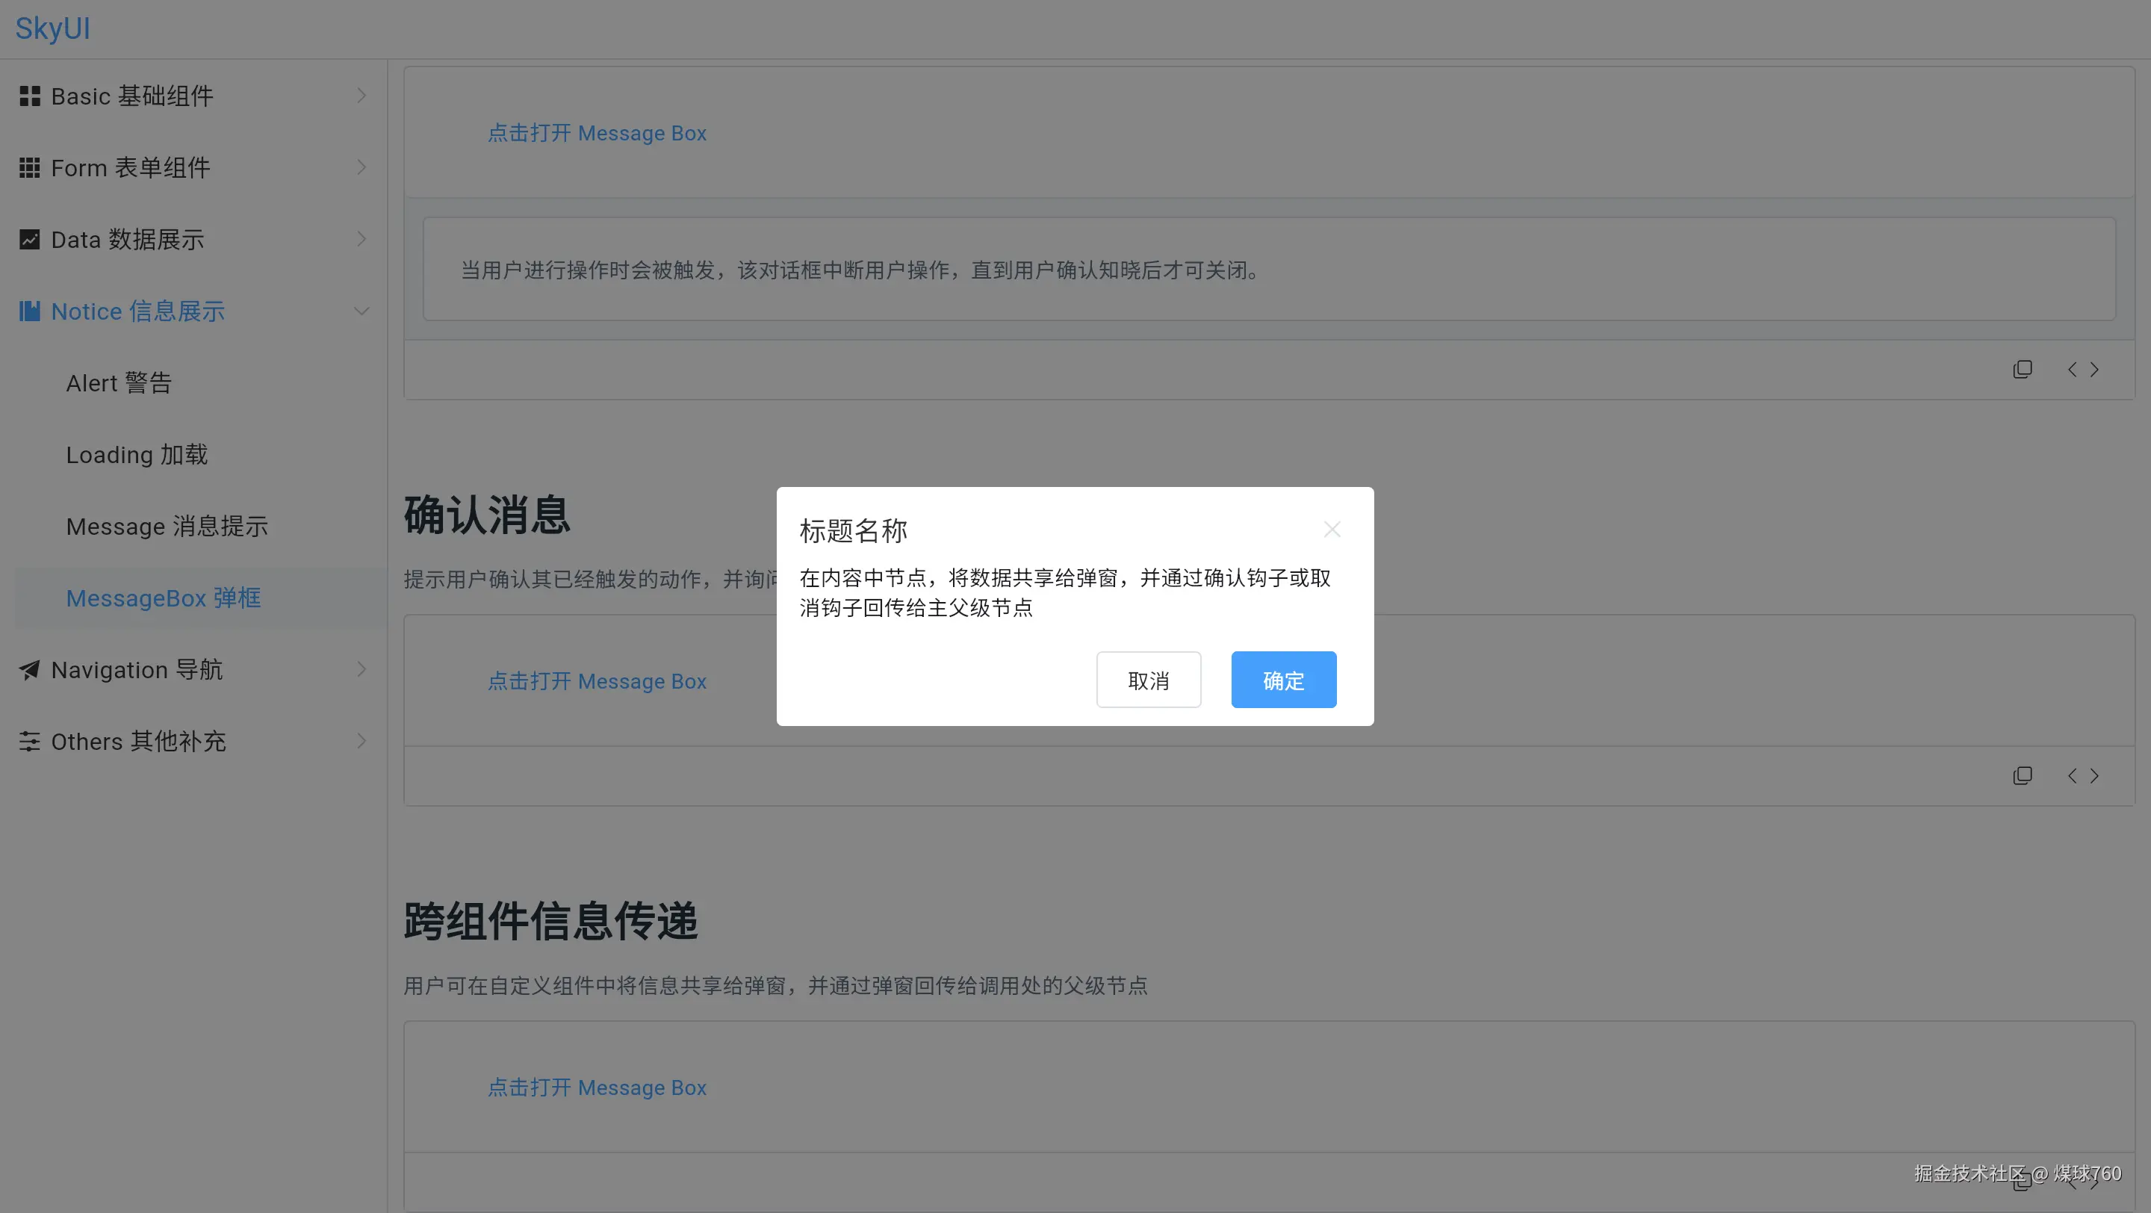The height and width of the screenshot is (1213, 2151).
Task: Click the SkyUI logo link
Action: (x=52, y=28)
